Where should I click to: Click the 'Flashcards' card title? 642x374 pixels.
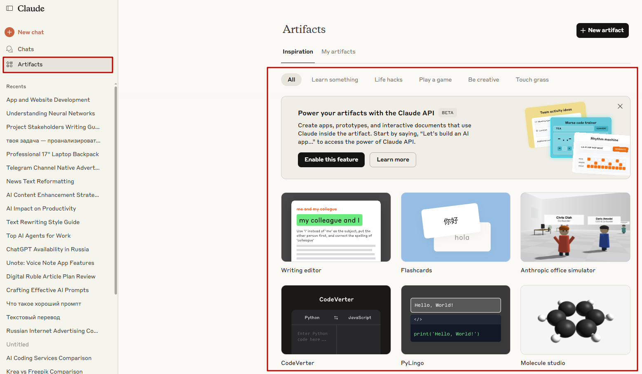[417, 270]
